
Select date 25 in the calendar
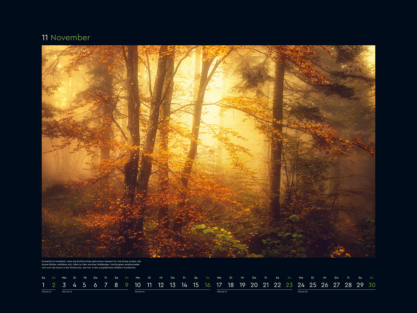pyautogui.click(x=313, y=285)
